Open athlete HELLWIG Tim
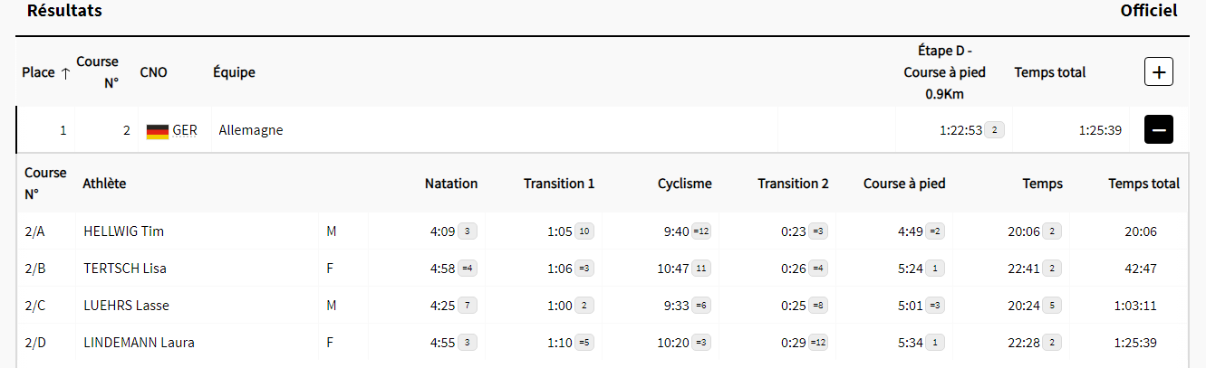1206x368 pixels. tap(123, 231)
